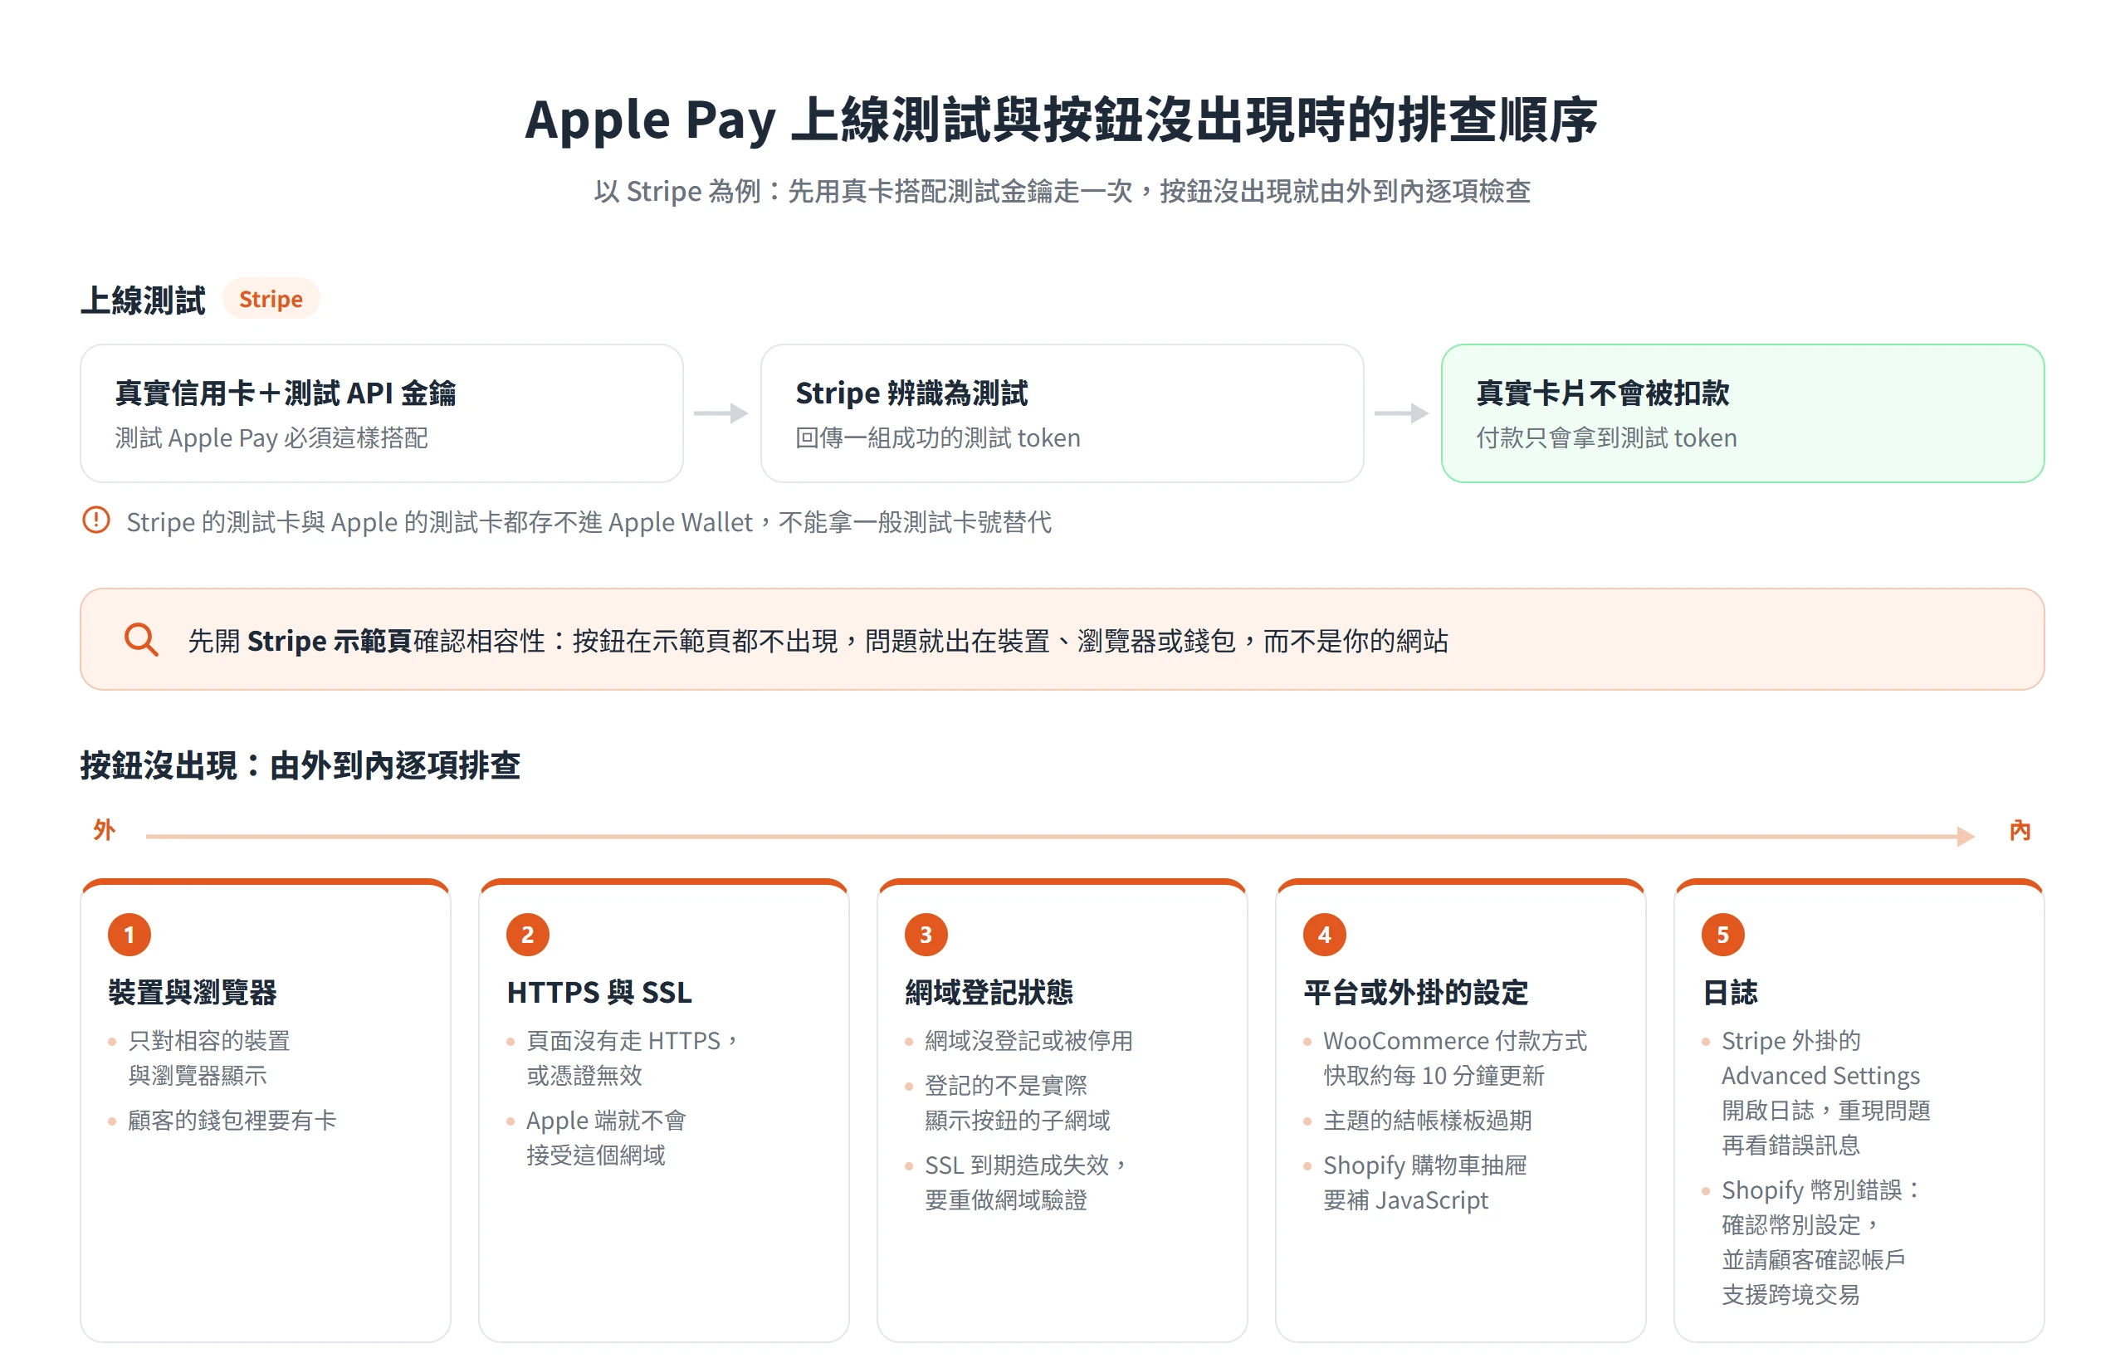Click the 日誌 card title

[x=1730, y=992]
